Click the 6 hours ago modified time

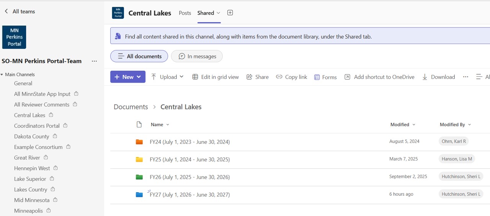[401, 194]
